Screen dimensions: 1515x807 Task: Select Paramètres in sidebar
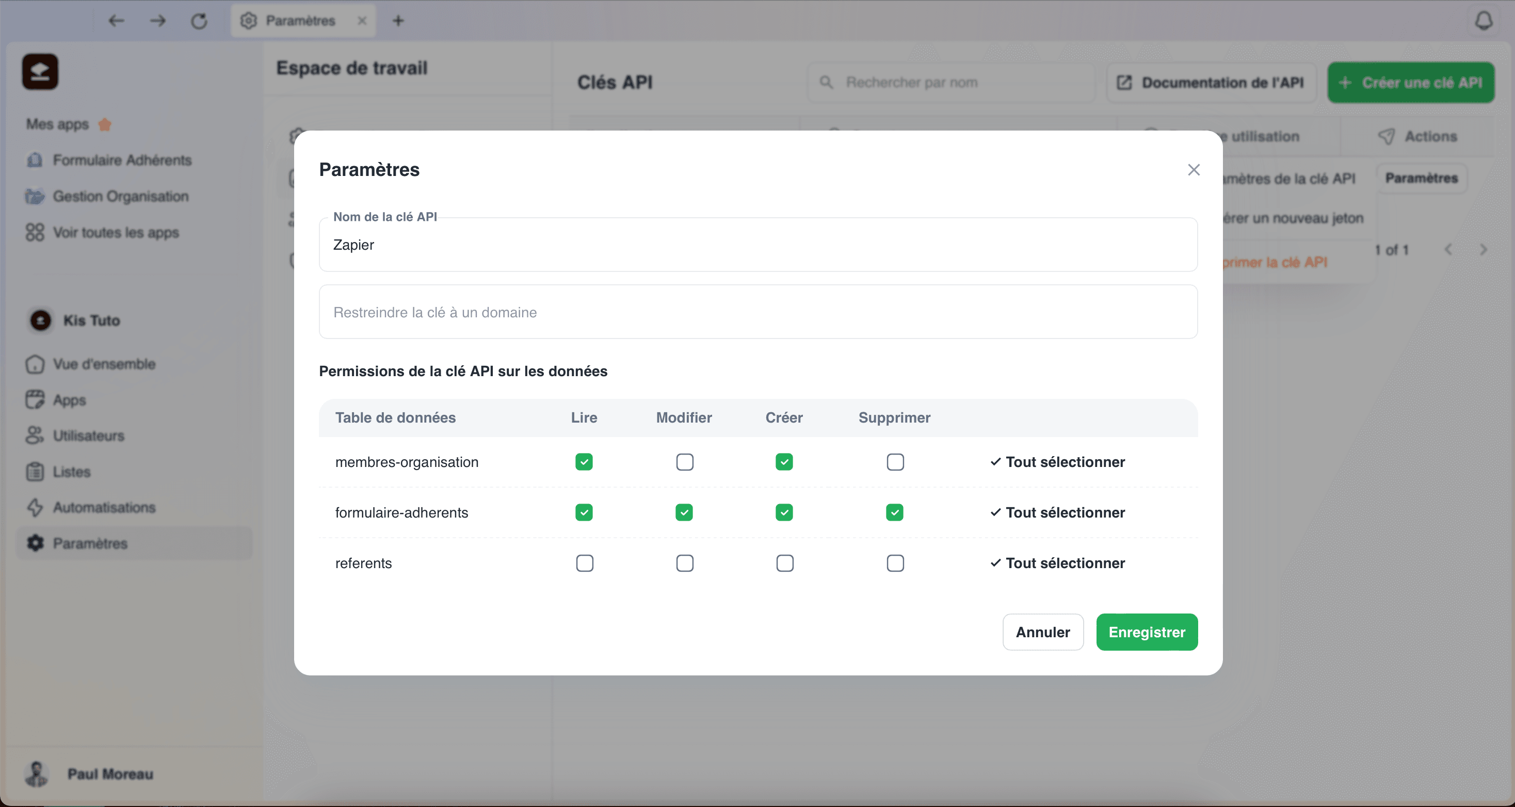click(x=135, y=543)
